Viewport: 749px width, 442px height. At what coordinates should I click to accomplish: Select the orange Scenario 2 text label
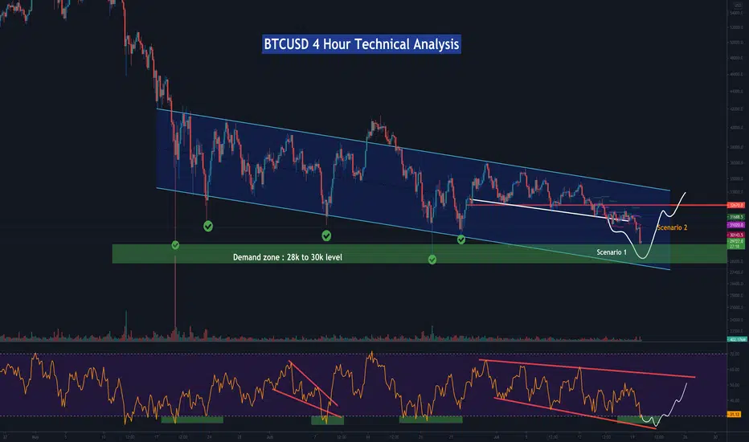(672, 227)
